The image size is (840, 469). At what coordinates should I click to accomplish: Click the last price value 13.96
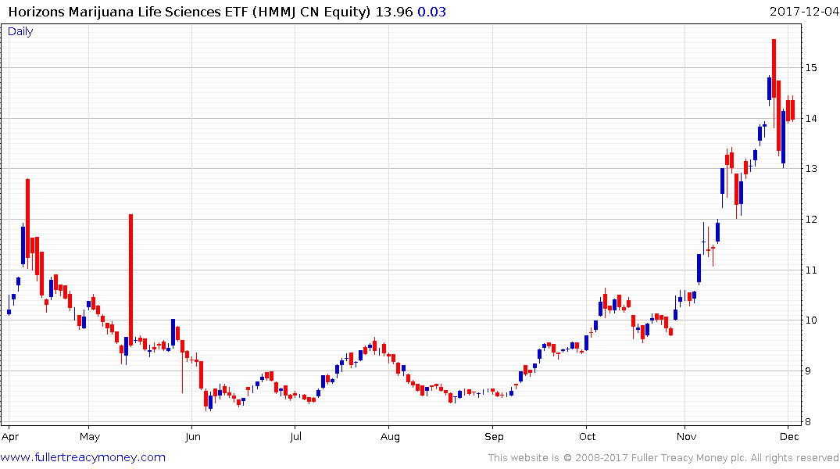pos(394,12)
